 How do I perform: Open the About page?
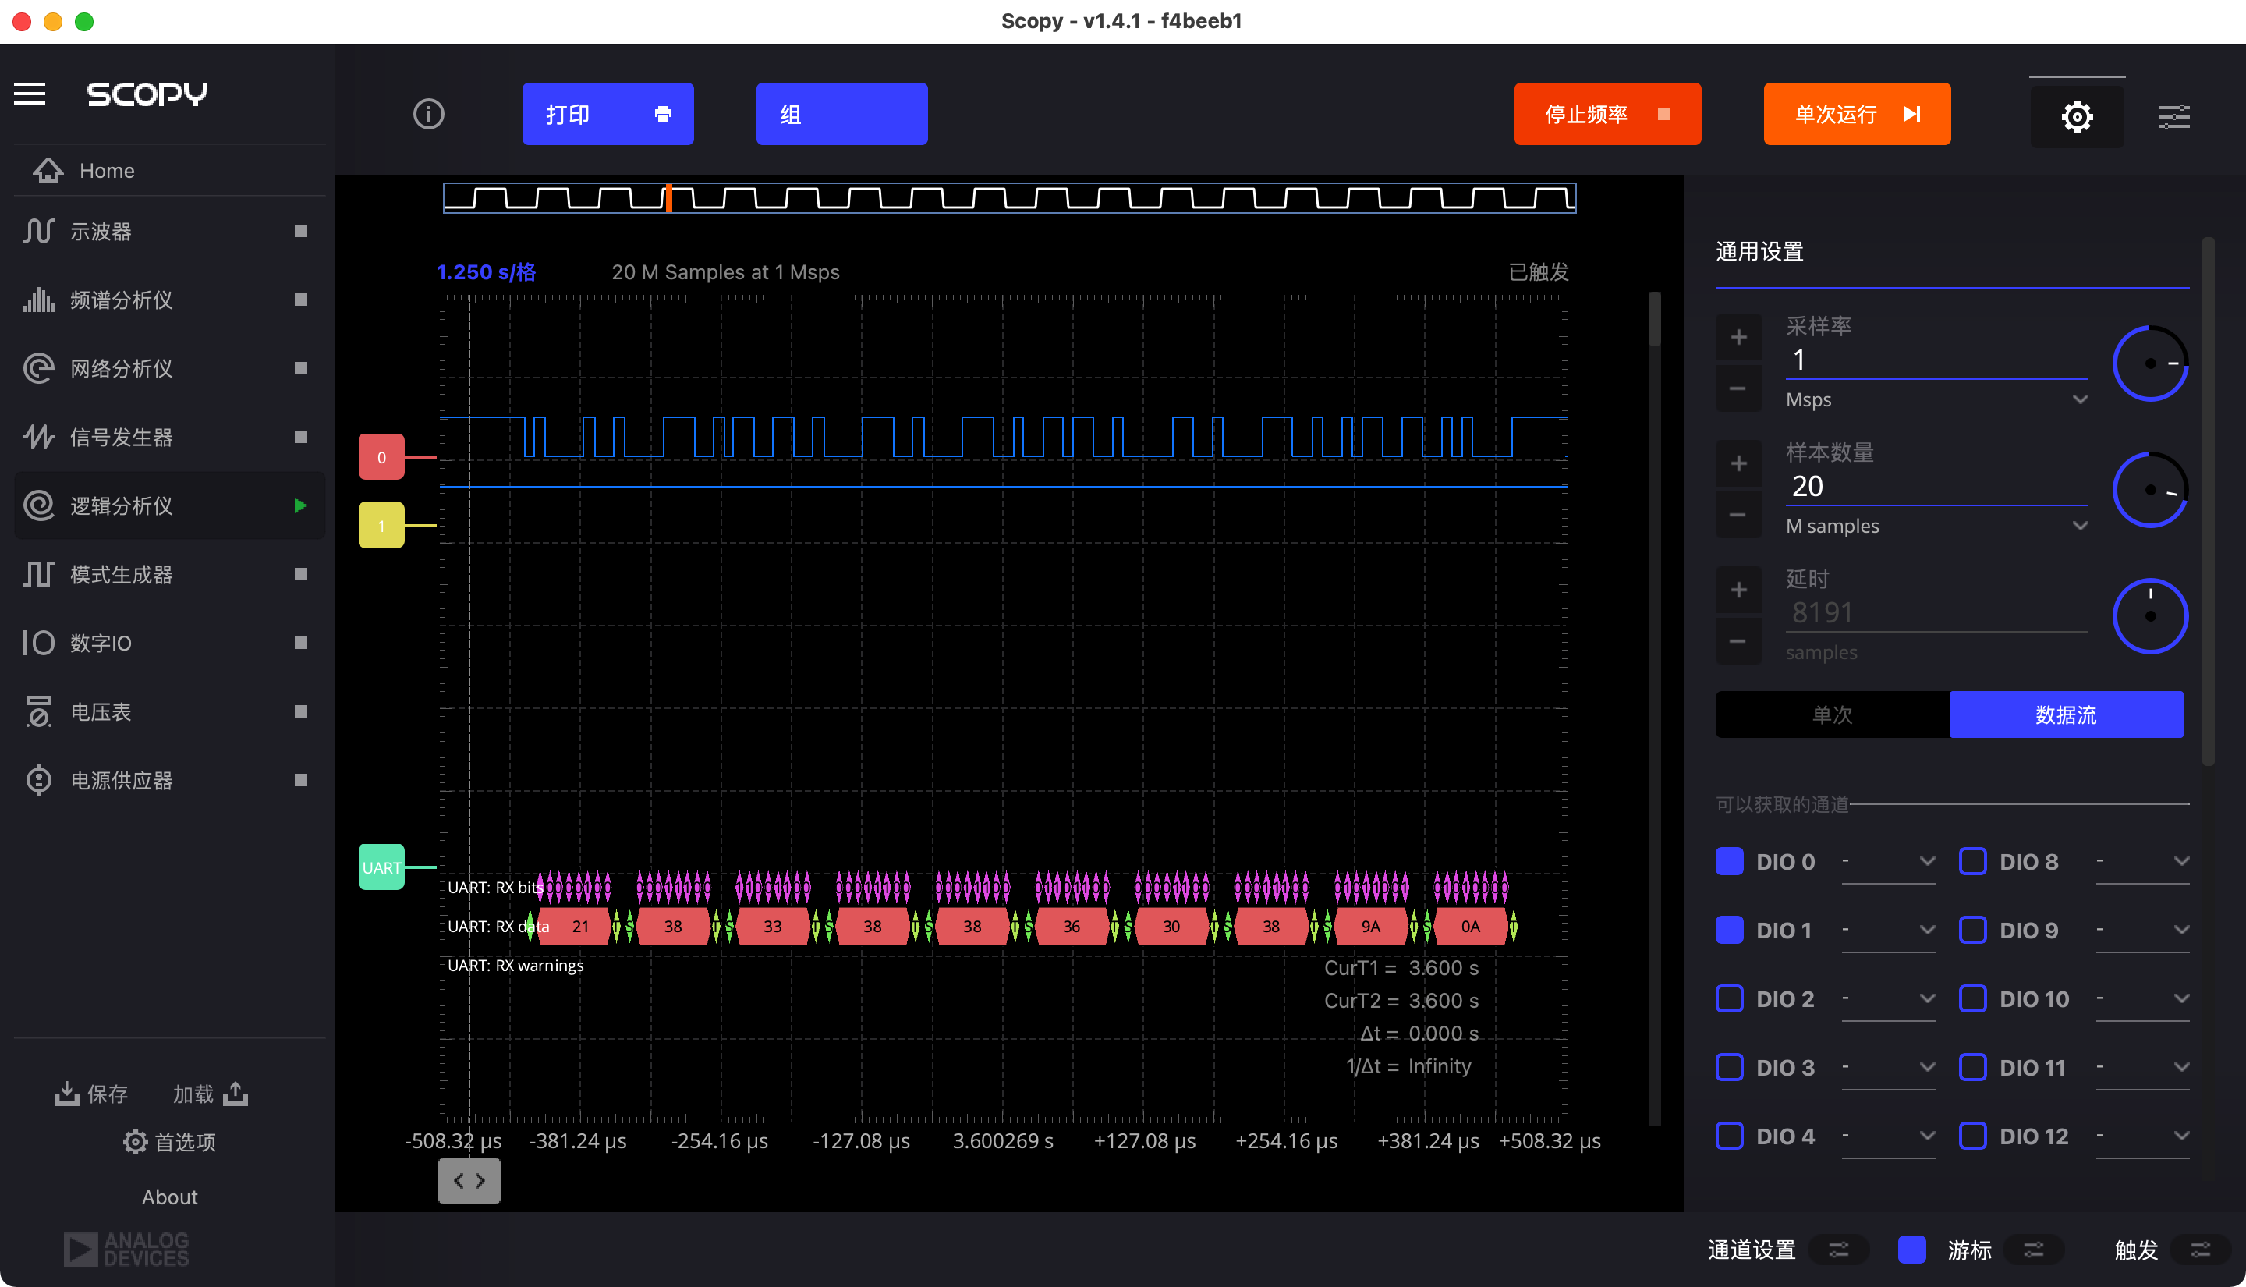coord(170,1197)
